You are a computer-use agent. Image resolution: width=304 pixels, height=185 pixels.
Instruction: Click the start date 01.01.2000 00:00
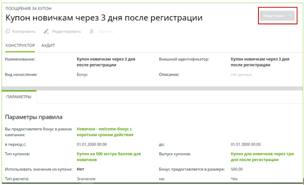[92, 144]
